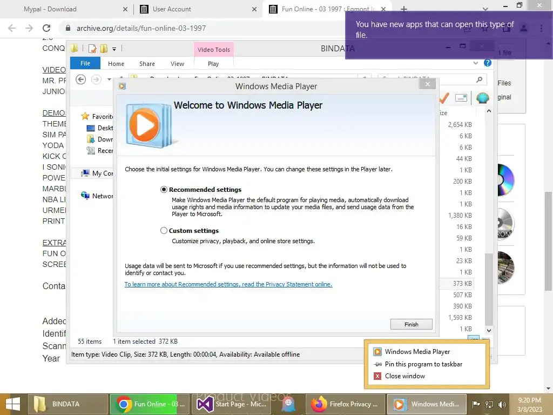The height and width of the screenshot is (415, 553).
Task: Switch to the Share ribbon tab
Action: 147,64
